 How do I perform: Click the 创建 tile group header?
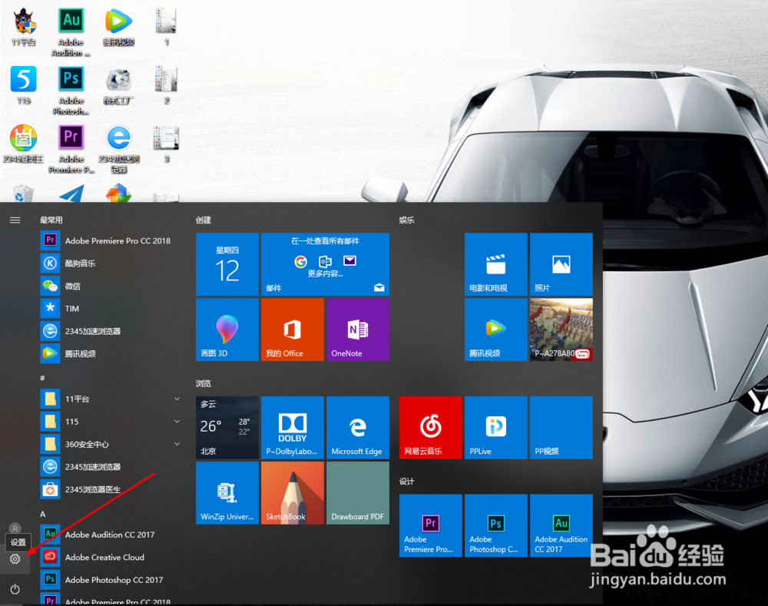point(204,220)
